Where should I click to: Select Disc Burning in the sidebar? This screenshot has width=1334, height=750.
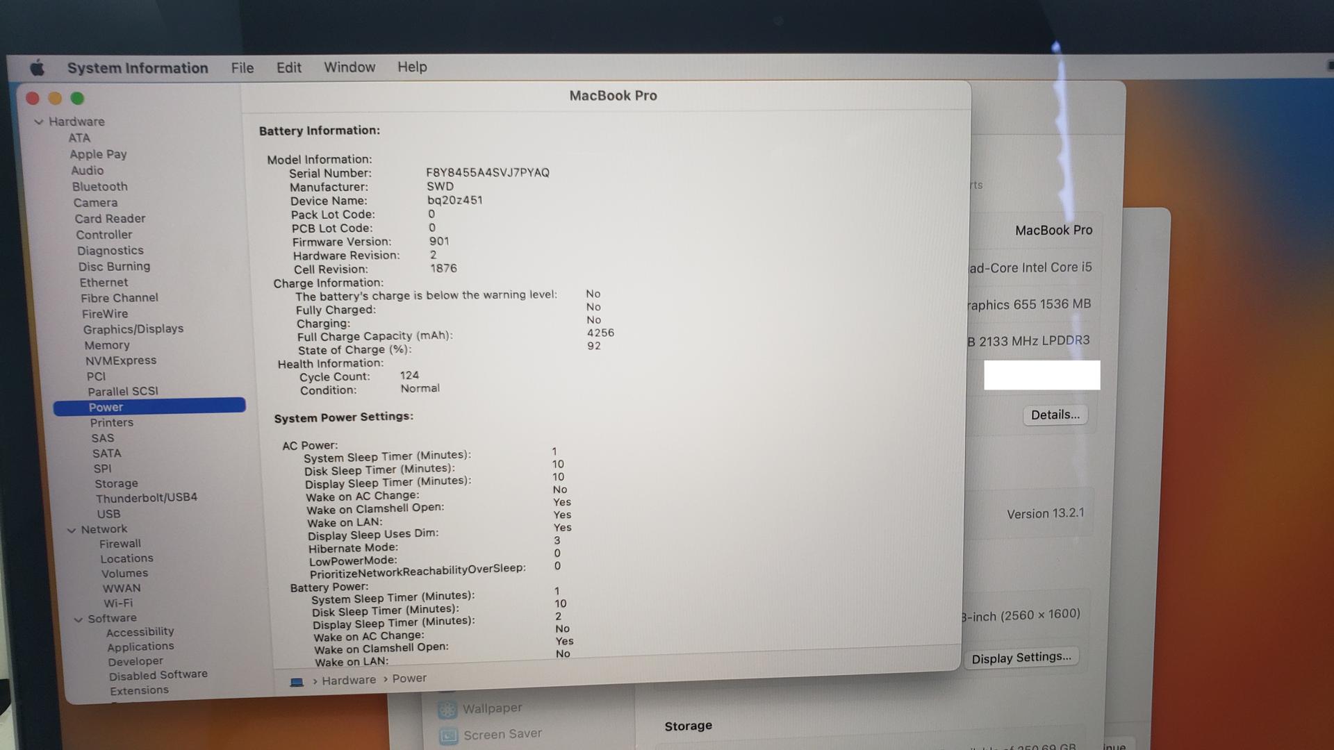115,267
